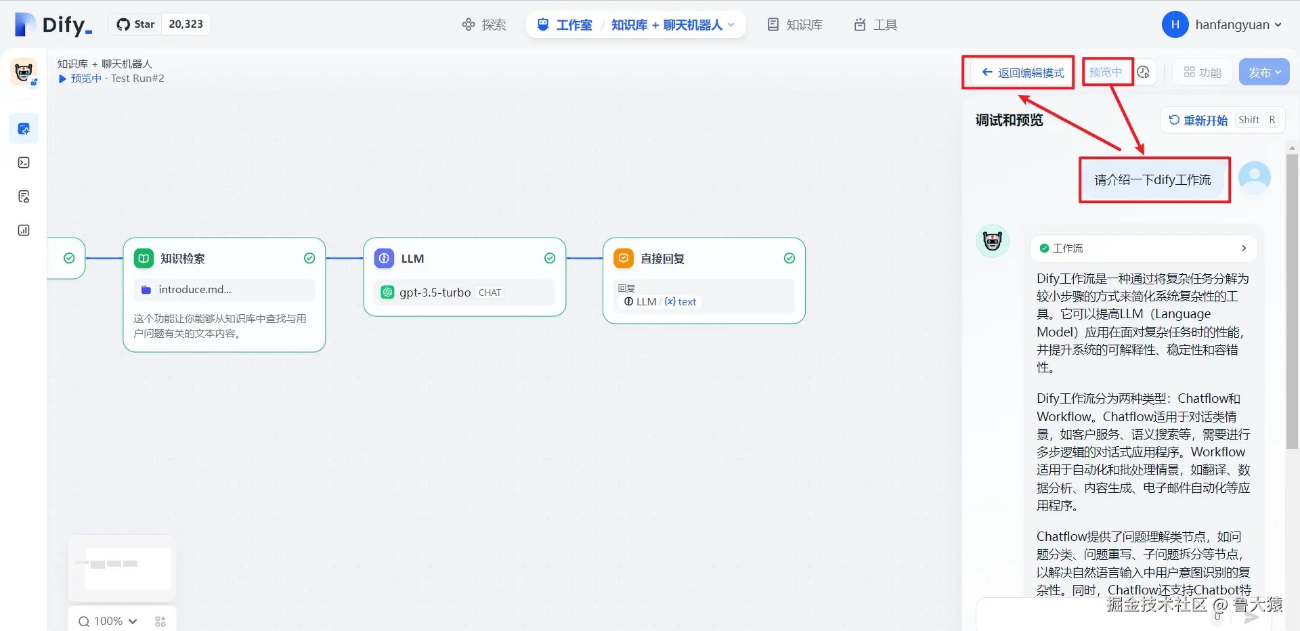Viewport: 1300px width, 631px height.
Task: Click the 知识检索 node success checkmark
Action: click(309, 258)
